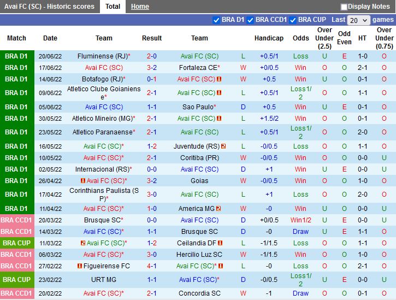The width and height of the screenshot is (396, 300).
Task: Click the 4-1 score of the Figueirense match
Action: tap(152, 266)
